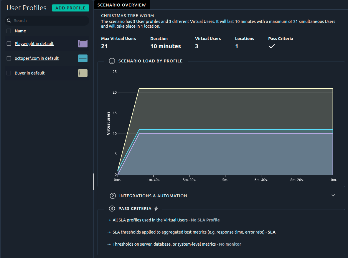Screen dimensions: 348x258
Task: Open the Scenario Overview tab
Action: pos(121,5)
